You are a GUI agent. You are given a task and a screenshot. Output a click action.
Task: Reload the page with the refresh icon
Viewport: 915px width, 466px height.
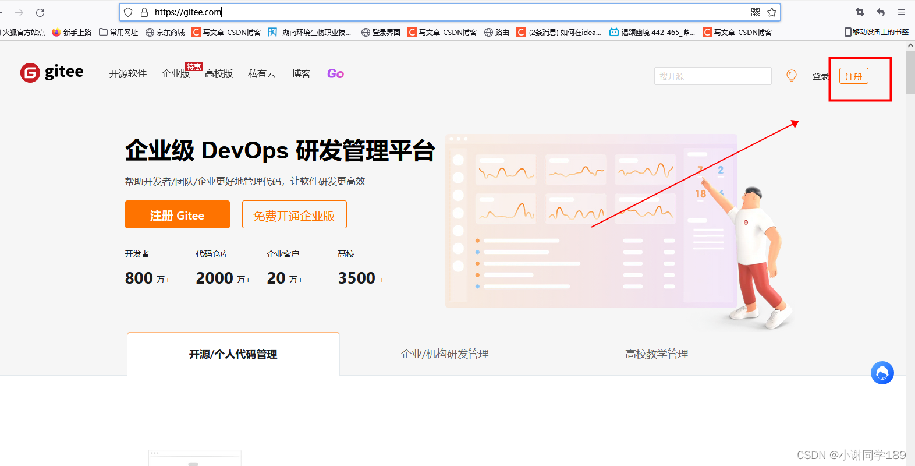pyautogui.click(x=40, y=12)
